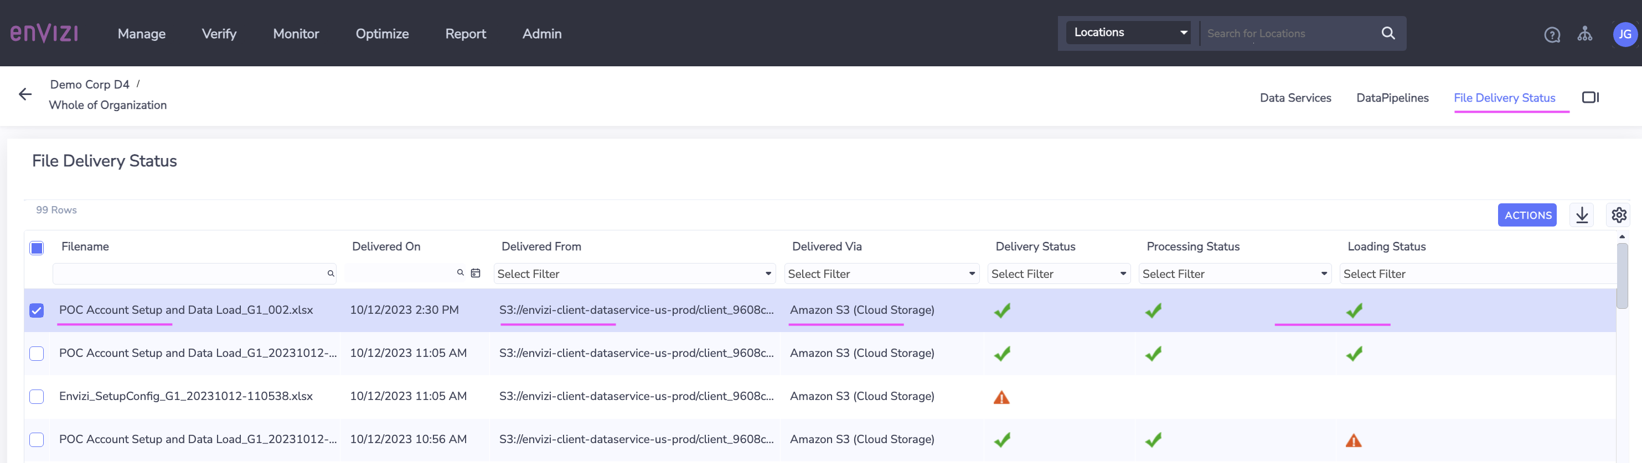Open the Monitor menu
This screenshot has width=1642, height=463.
point(296,34)
